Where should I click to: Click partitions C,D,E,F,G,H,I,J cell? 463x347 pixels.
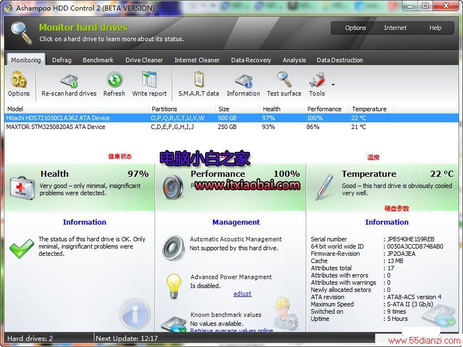(172, 127)
